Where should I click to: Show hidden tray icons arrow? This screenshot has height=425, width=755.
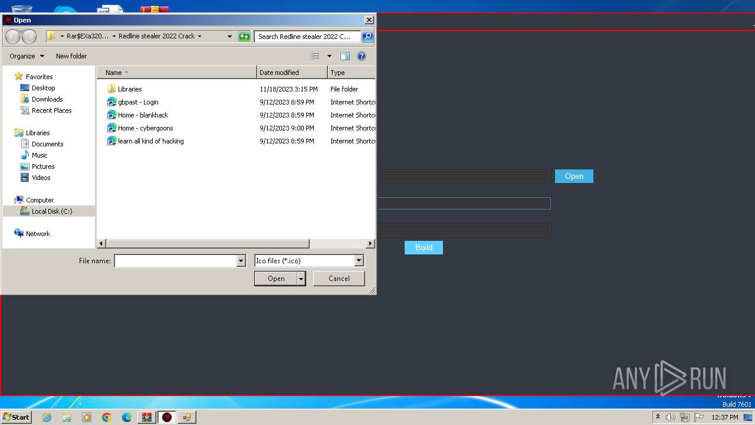658,417
